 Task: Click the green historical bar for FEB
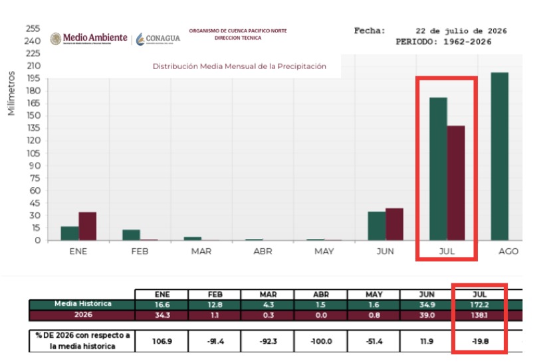[132, 235]
